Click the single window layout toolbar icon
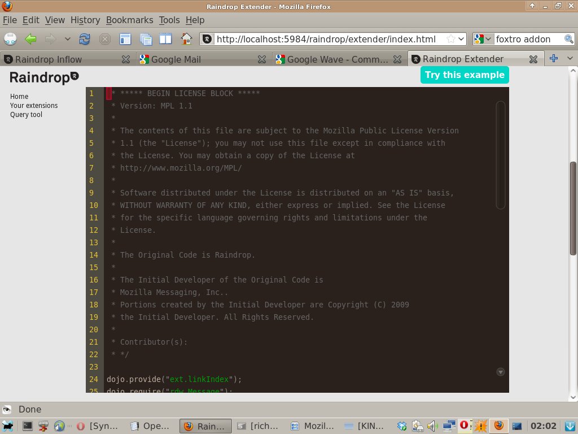The width and height of the screenshot is (578, 434). coord(125,39)
